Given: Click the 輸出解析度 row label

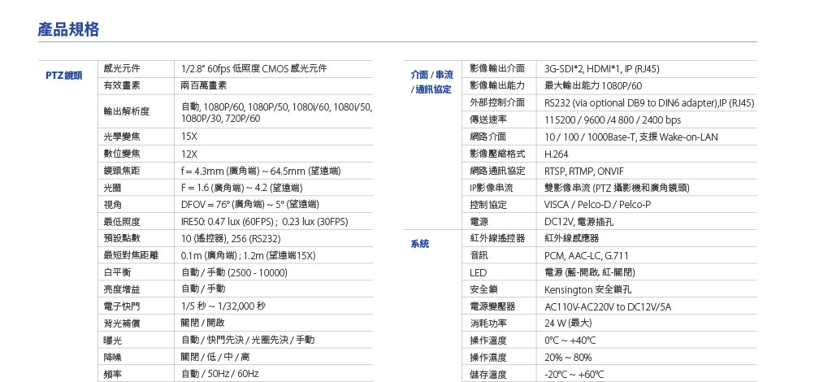Looking at the screenshot, I should 127,111.
